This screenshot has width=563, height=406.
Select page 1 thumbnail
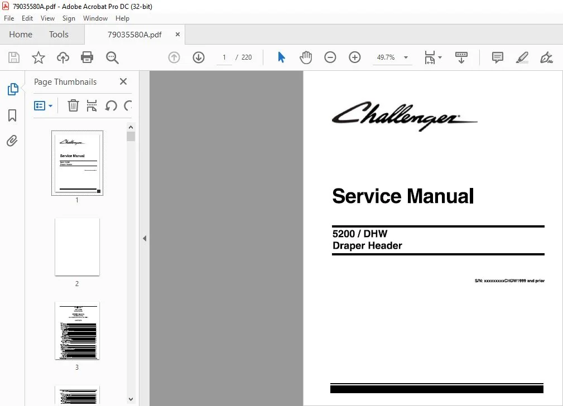(77, 163)
